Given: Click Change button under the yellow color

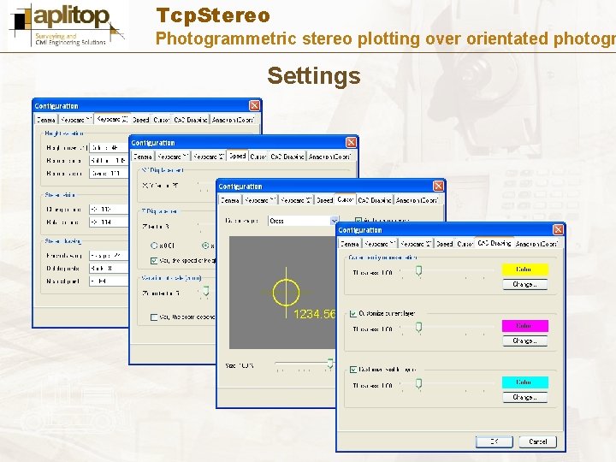Looking at the screenshot, I should coord(524,284).
